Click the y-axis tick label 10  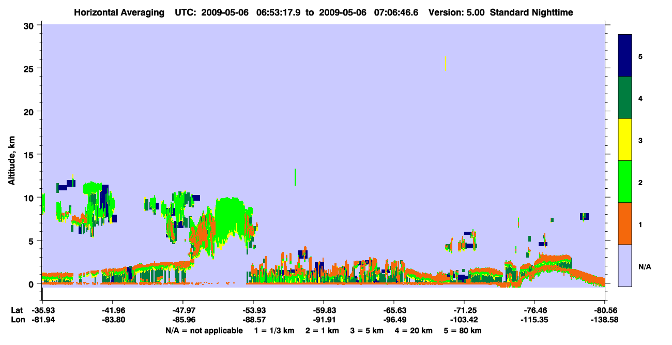pyautogui.click(x=30, y=198)
